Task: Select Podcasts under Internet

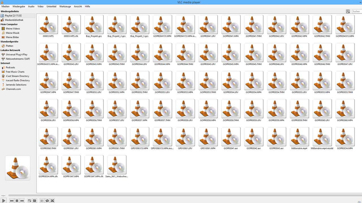Action: click(10, 68)
